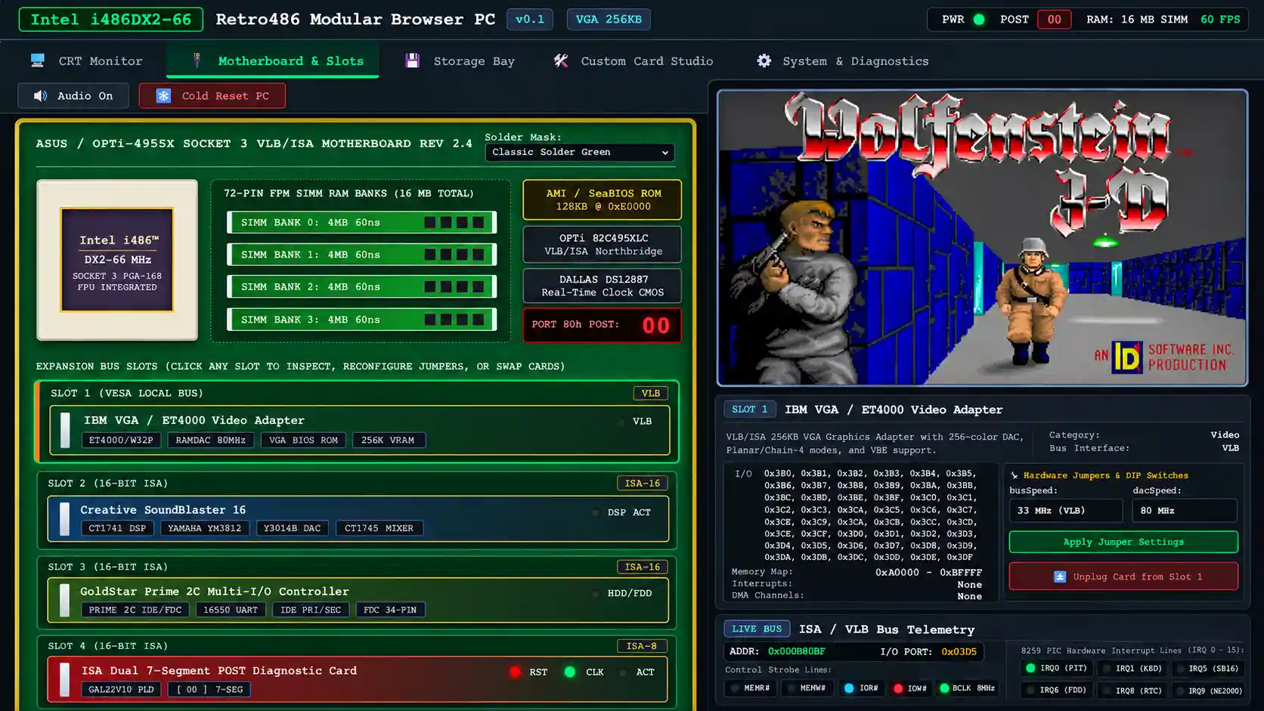The image size is (1264, 711).
Task: Select the SIMM BANK 2 memory module
Action: pos(361,286)
